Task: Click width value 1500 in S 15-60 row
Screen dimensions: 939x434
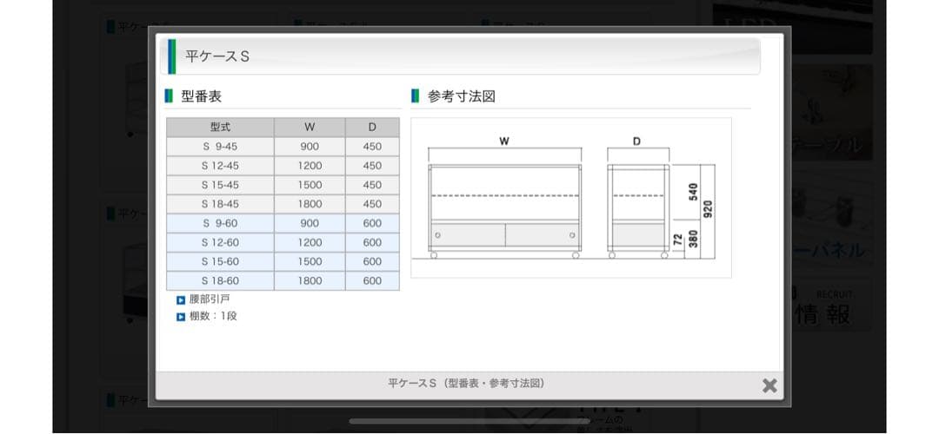Action: [x=310, y=261]
